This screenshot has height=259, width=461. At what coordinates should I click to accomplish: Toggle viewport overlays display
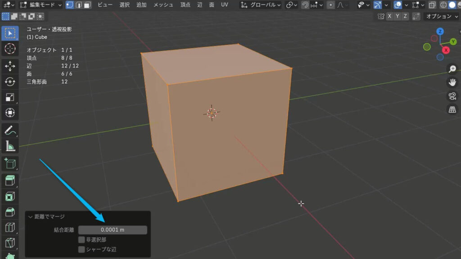tap(398, 5)
